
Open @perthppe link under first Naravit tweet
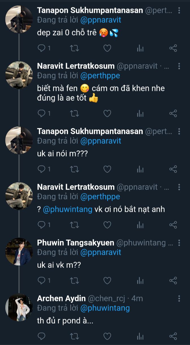click(100, 76)
